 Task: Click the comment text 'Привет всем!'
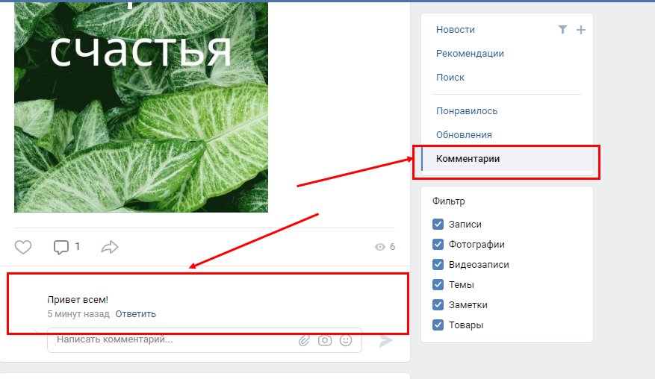(78, 300)
